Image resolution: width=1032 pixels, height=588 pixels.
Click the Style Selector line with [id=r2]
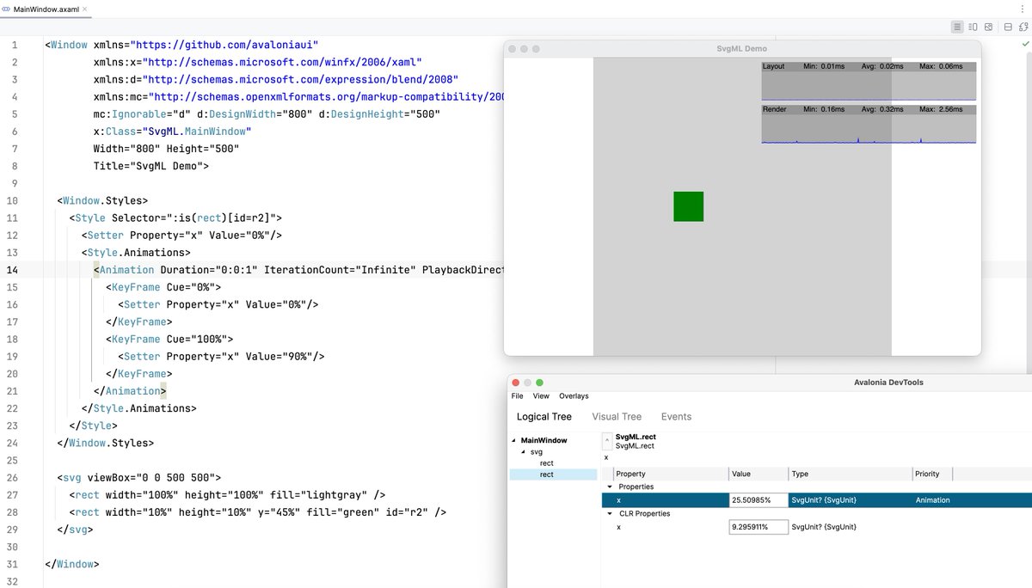175,217
